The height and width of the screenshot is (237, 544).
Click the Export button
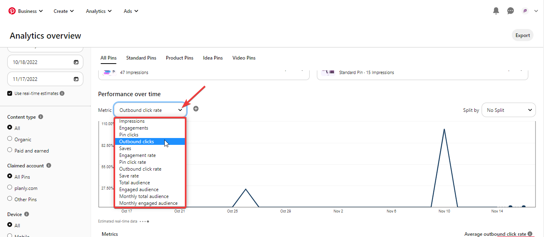(x=523, y=35)
